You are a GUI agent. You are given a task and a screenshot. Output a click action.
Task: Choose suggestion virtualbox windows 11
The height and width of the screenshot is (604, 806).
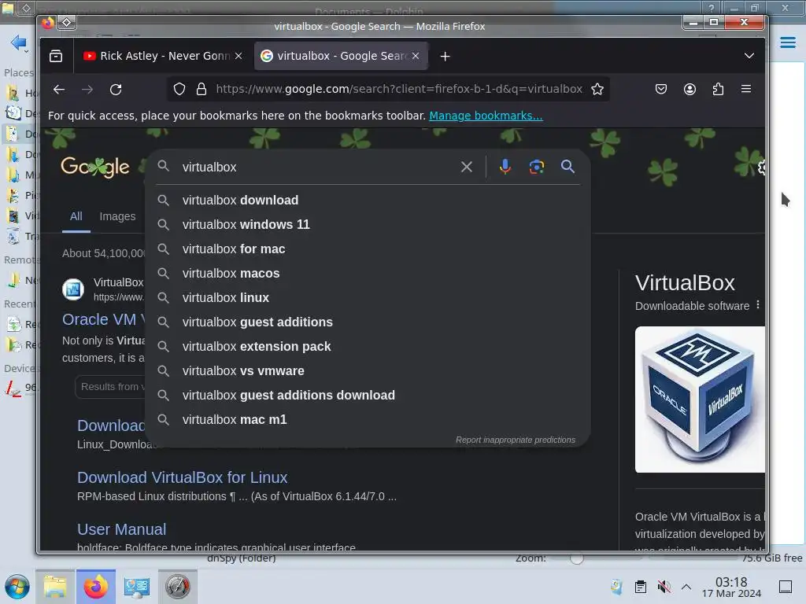tap(368, 224)
